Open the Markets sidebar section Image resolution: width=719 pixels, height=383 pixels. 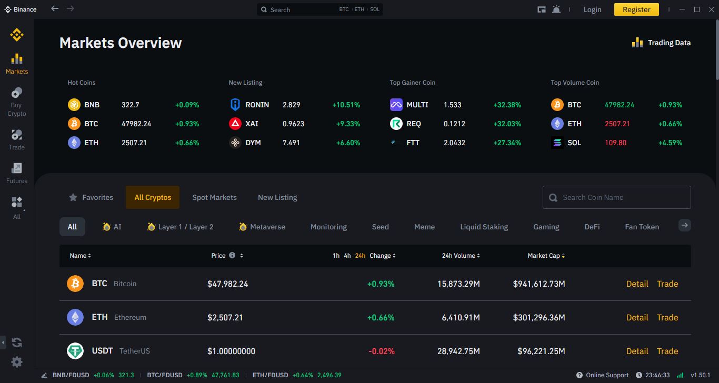pos(17,64)
